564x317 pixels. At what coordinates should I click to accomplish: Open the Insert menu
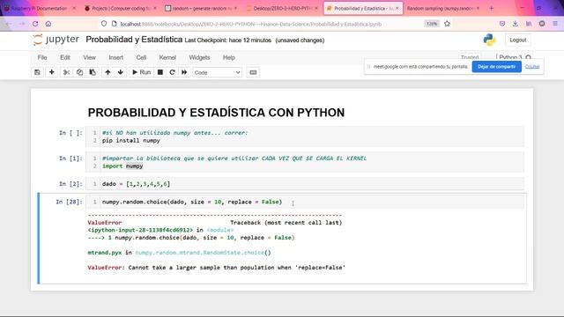pos(115,57)
